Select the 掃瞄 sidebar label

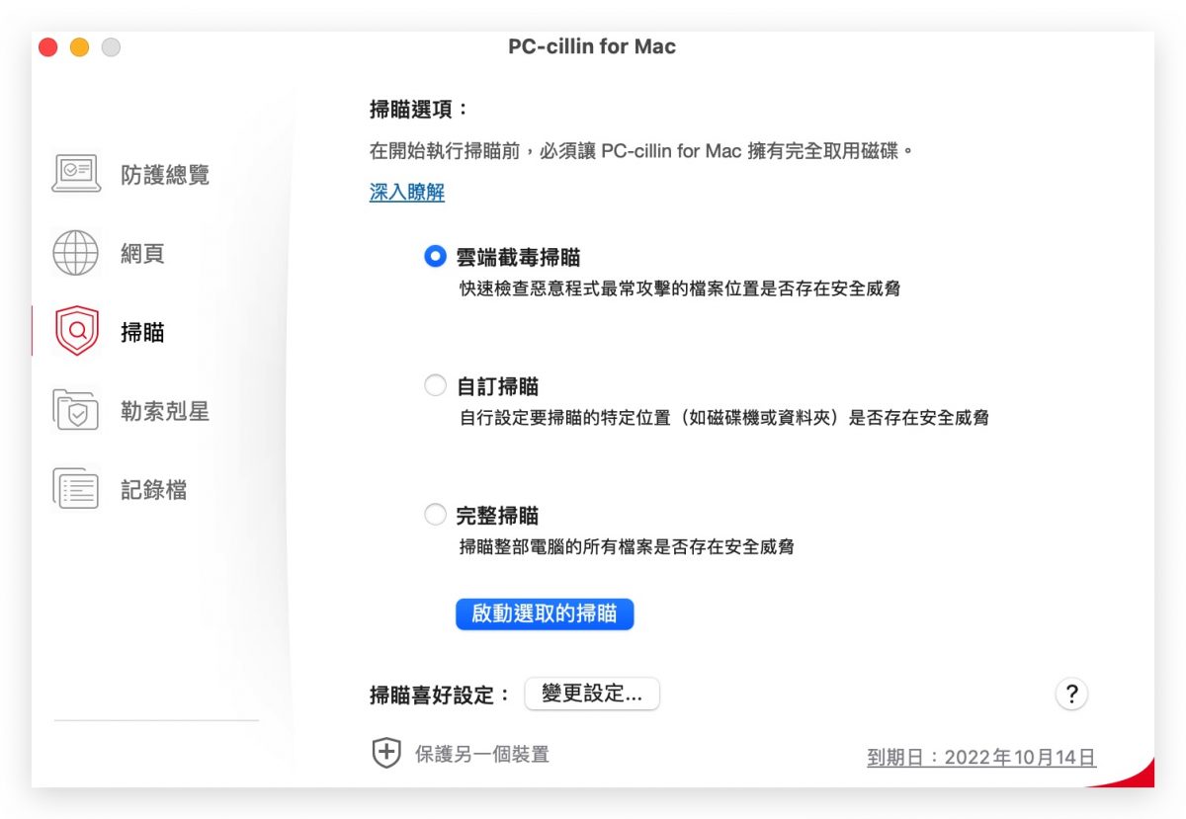[142, 332]
